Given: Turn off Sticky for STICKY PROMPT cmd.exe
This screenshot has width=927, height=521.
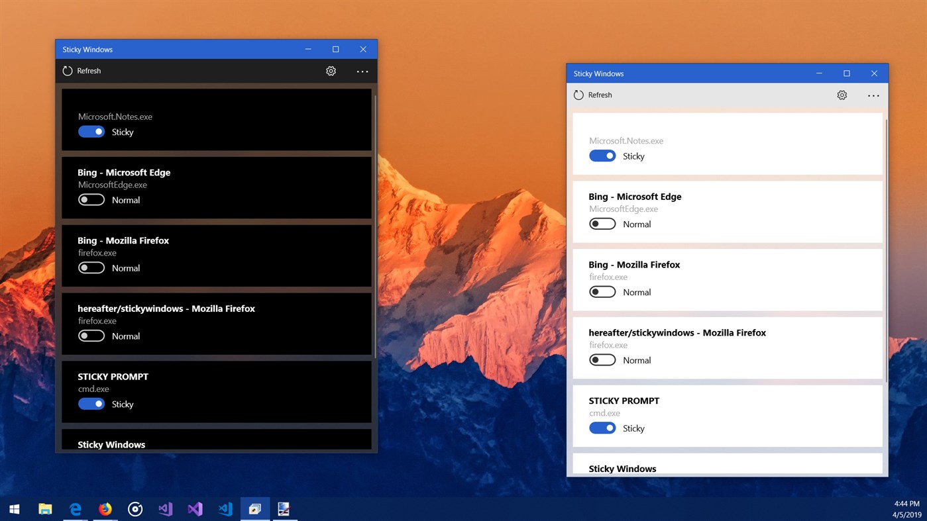Looking at the screenshot, I should pos(91,403).
